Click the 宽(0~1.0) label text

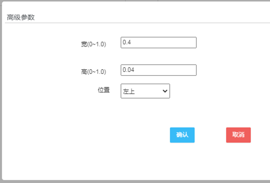(93, 44)
